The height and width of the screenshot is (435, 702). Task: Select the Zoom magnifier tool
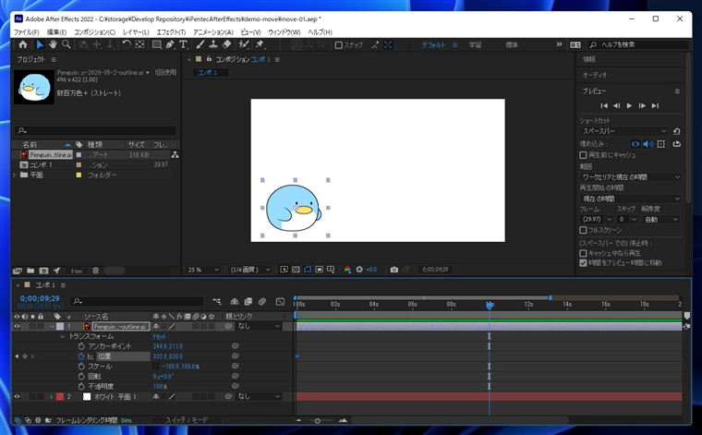[67, 44]
